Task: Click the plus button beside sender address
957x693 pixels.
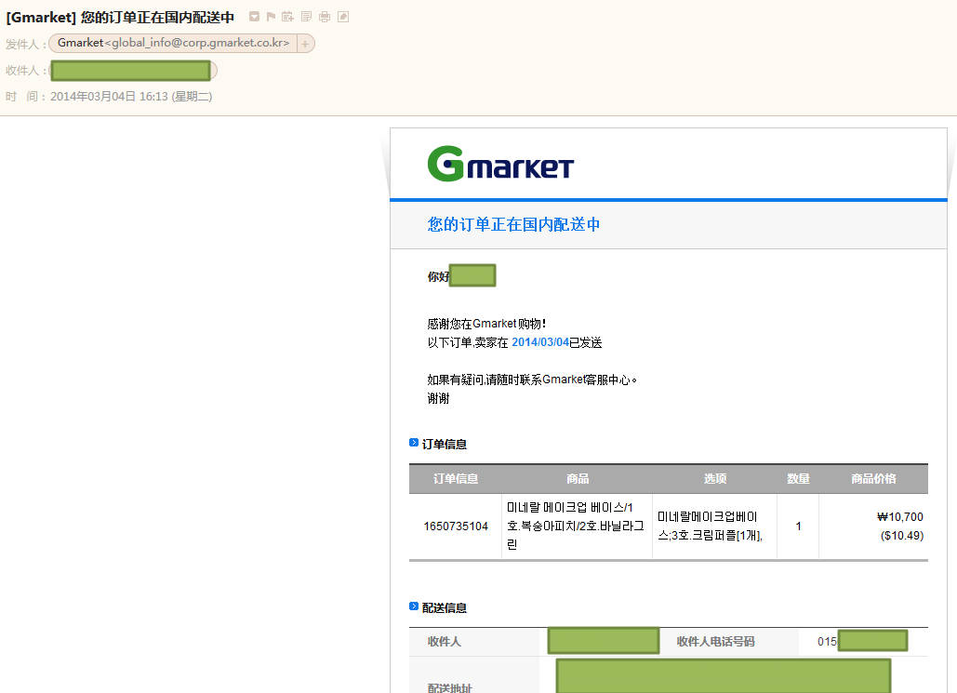Action: [x=305, y=44]
